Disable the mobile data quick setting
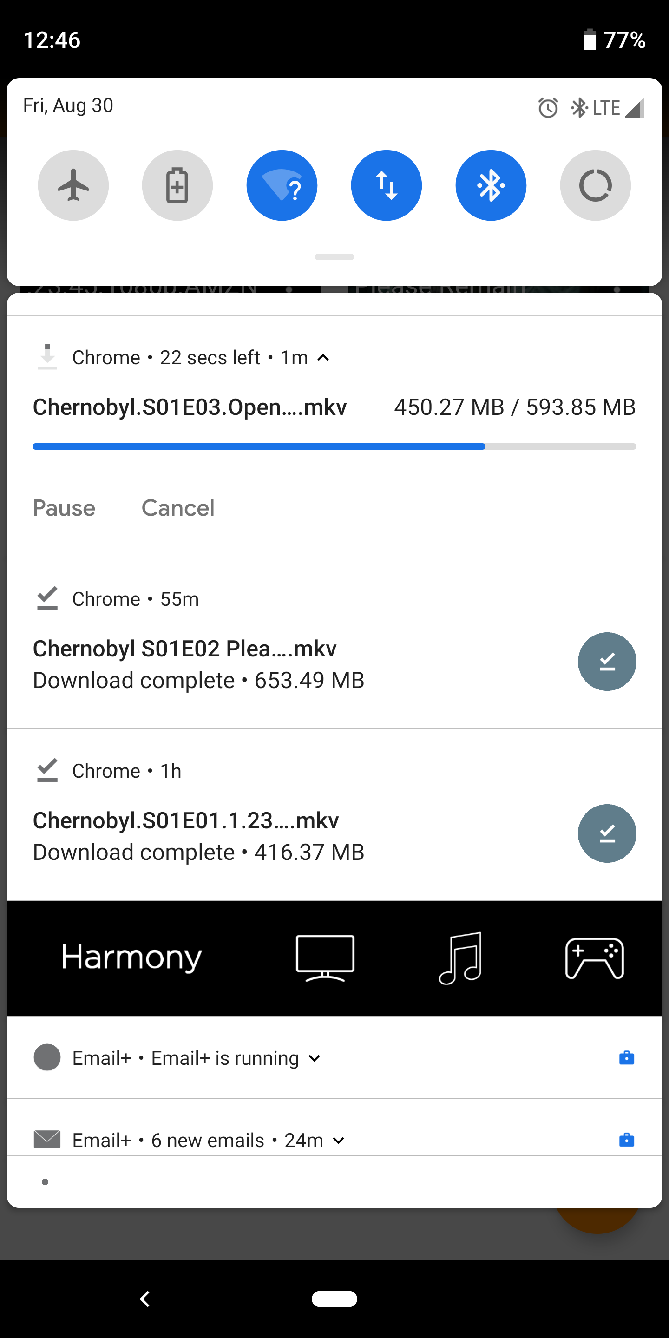 click(x=387, y=185)
